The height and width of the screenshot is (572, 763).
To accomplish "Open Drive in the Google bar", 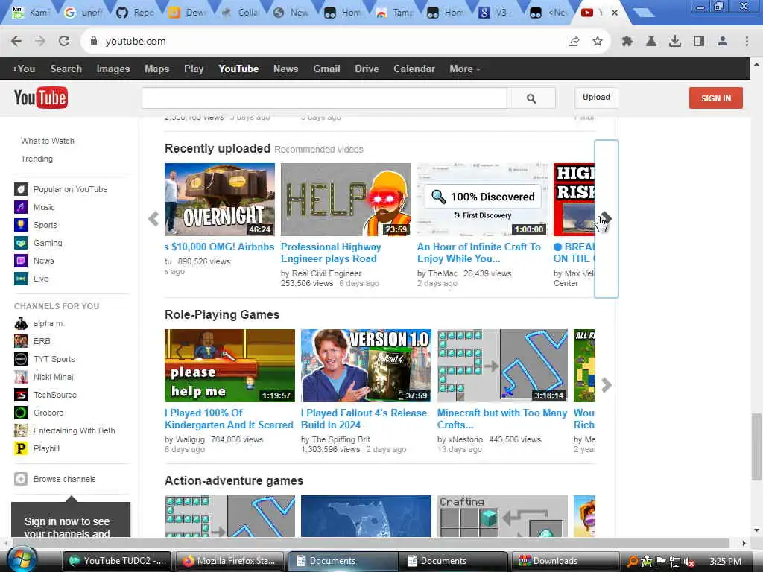I will click(367, 69).
